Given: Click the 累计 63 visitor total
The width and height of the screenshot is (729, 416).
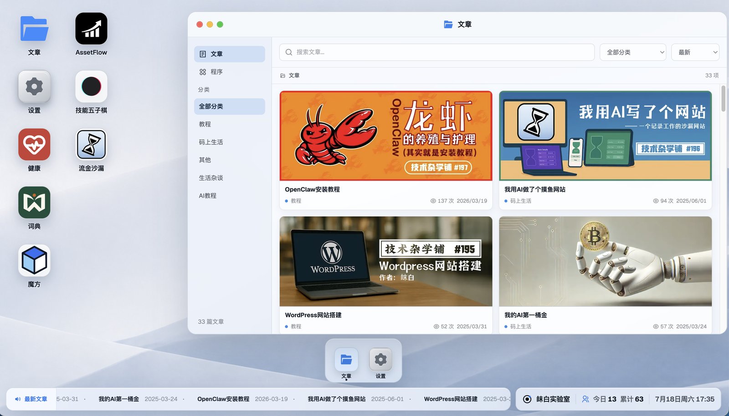Looking at the screenshot, I should tap(632, 399).
